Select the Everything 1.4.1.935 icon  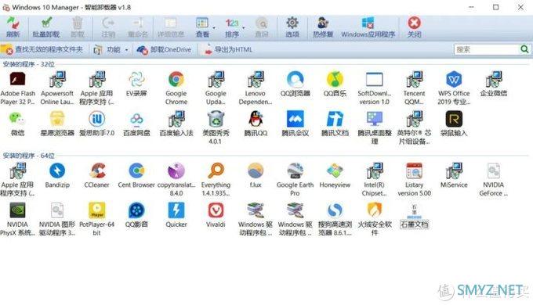point(216,170)
